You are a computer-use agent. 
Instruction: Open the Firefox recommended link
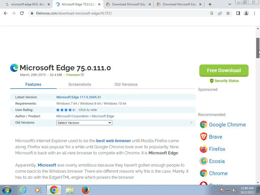pos(217,149)
